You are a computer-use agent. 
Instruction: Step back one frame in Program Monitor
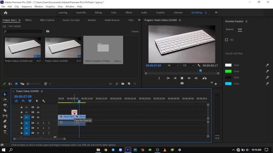(175, 78)
